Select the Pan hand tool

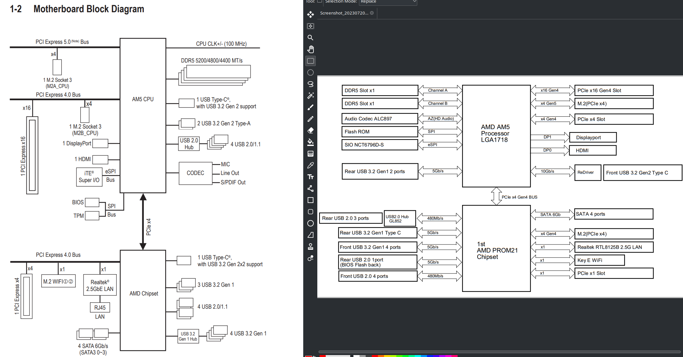311,49
